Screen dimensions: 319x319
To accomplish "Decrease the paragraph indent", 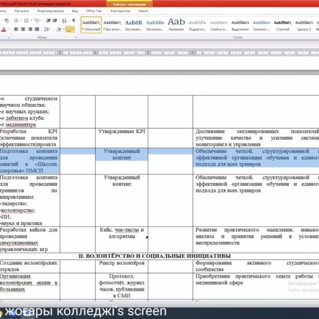I will pyautogui.click(x=48, y=21).
